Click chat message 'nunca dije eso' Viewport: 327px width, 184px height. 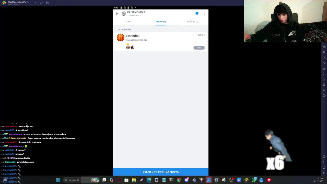(26, 126)
